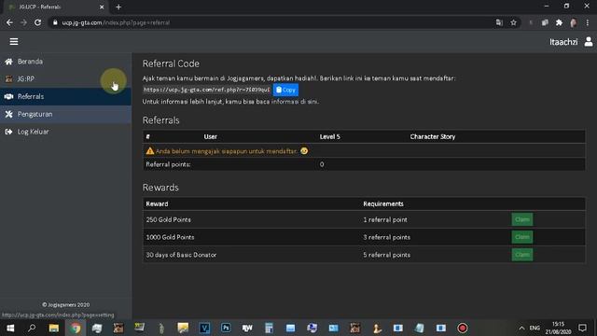Click the Level 5 column header

329,136
